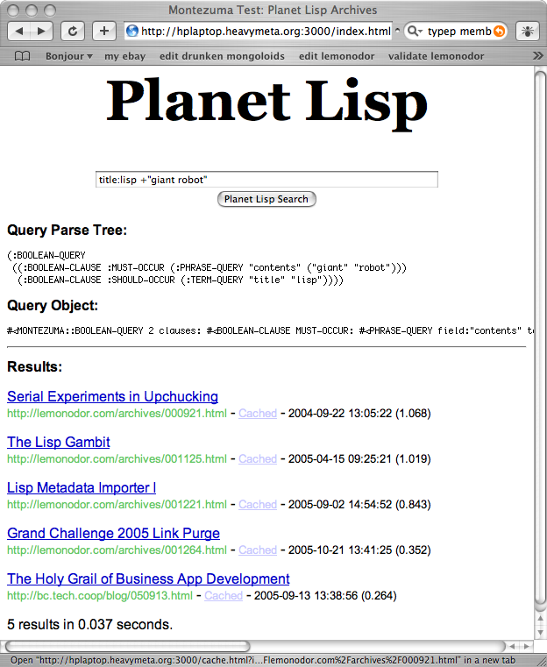Image resolution: width=547 pixels, height=667 pixels.
Task: Go forward with the Forward arrow button
Action: click(41, 32)
